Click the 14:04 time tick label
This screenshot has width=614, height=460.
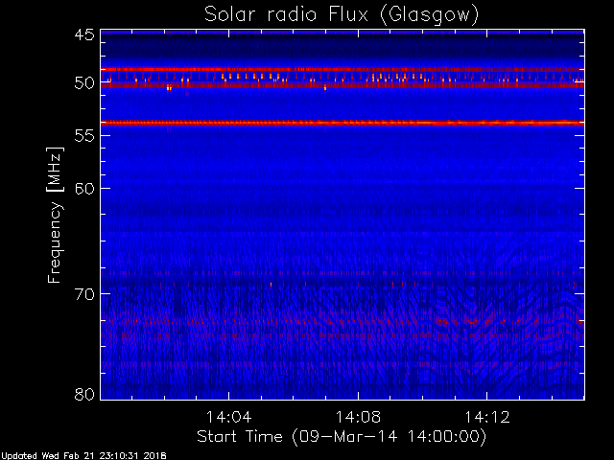228,418
